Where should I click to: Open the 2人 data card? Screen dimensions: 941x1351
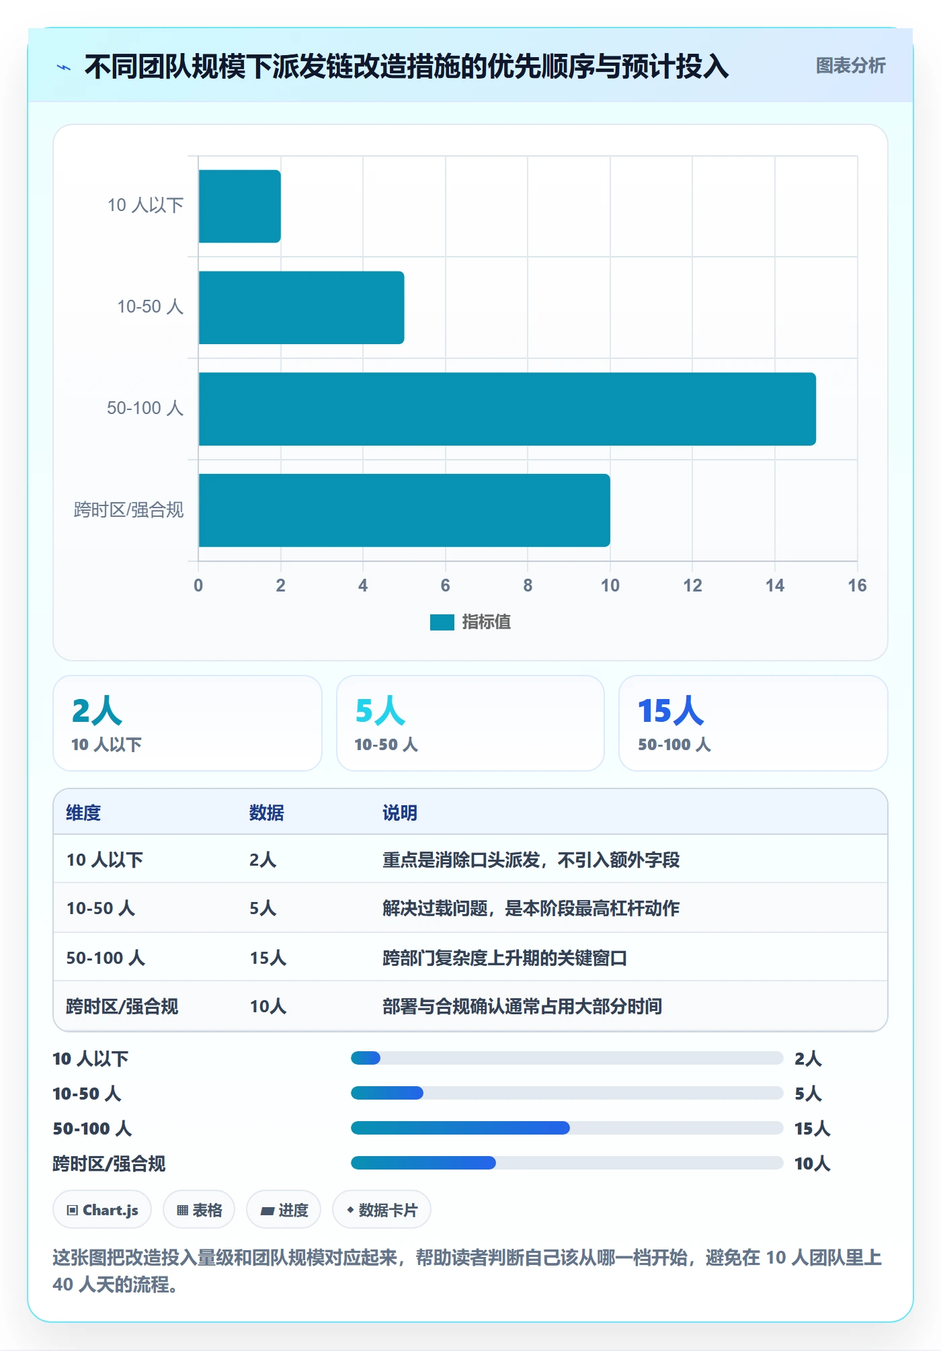tap(188, 723)
